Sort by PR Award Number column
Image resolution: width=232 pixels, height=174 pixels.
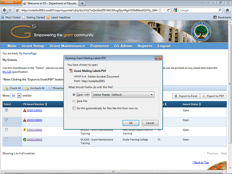pyautogui.click(x=35, y=104)
